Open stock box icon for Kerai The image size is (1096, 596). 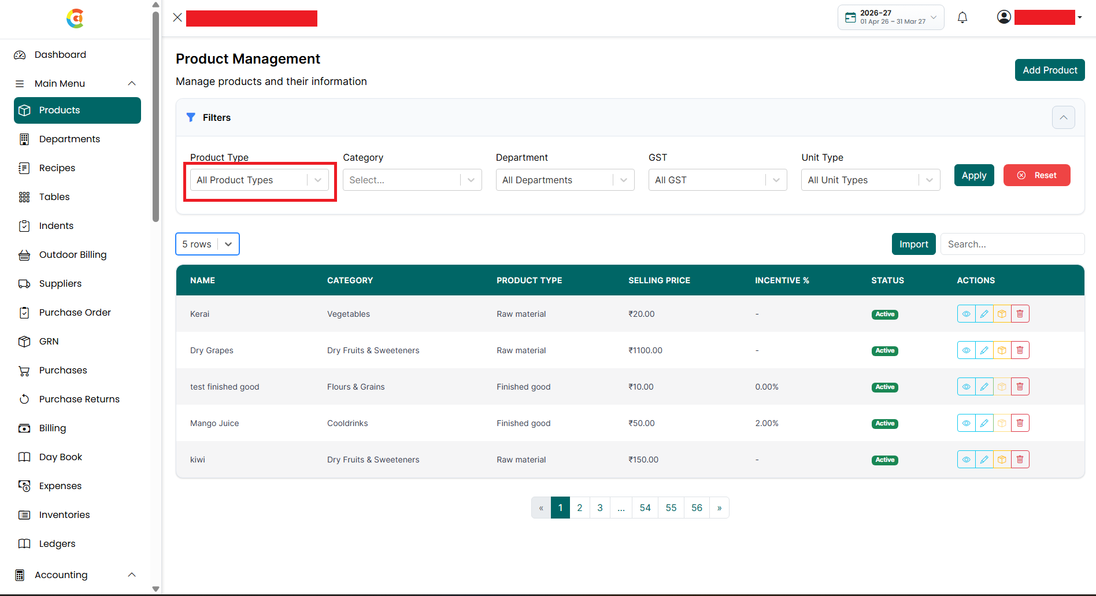[1002, 314]
